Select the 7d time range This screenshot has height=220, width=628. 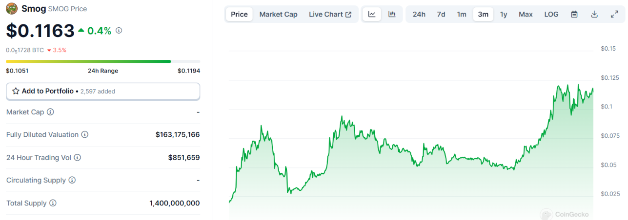tap(441, 14)
